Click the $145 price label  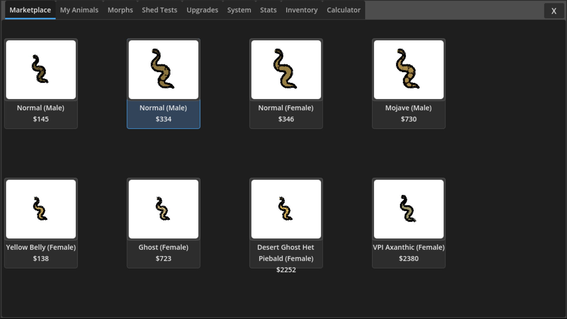(41, 119)
